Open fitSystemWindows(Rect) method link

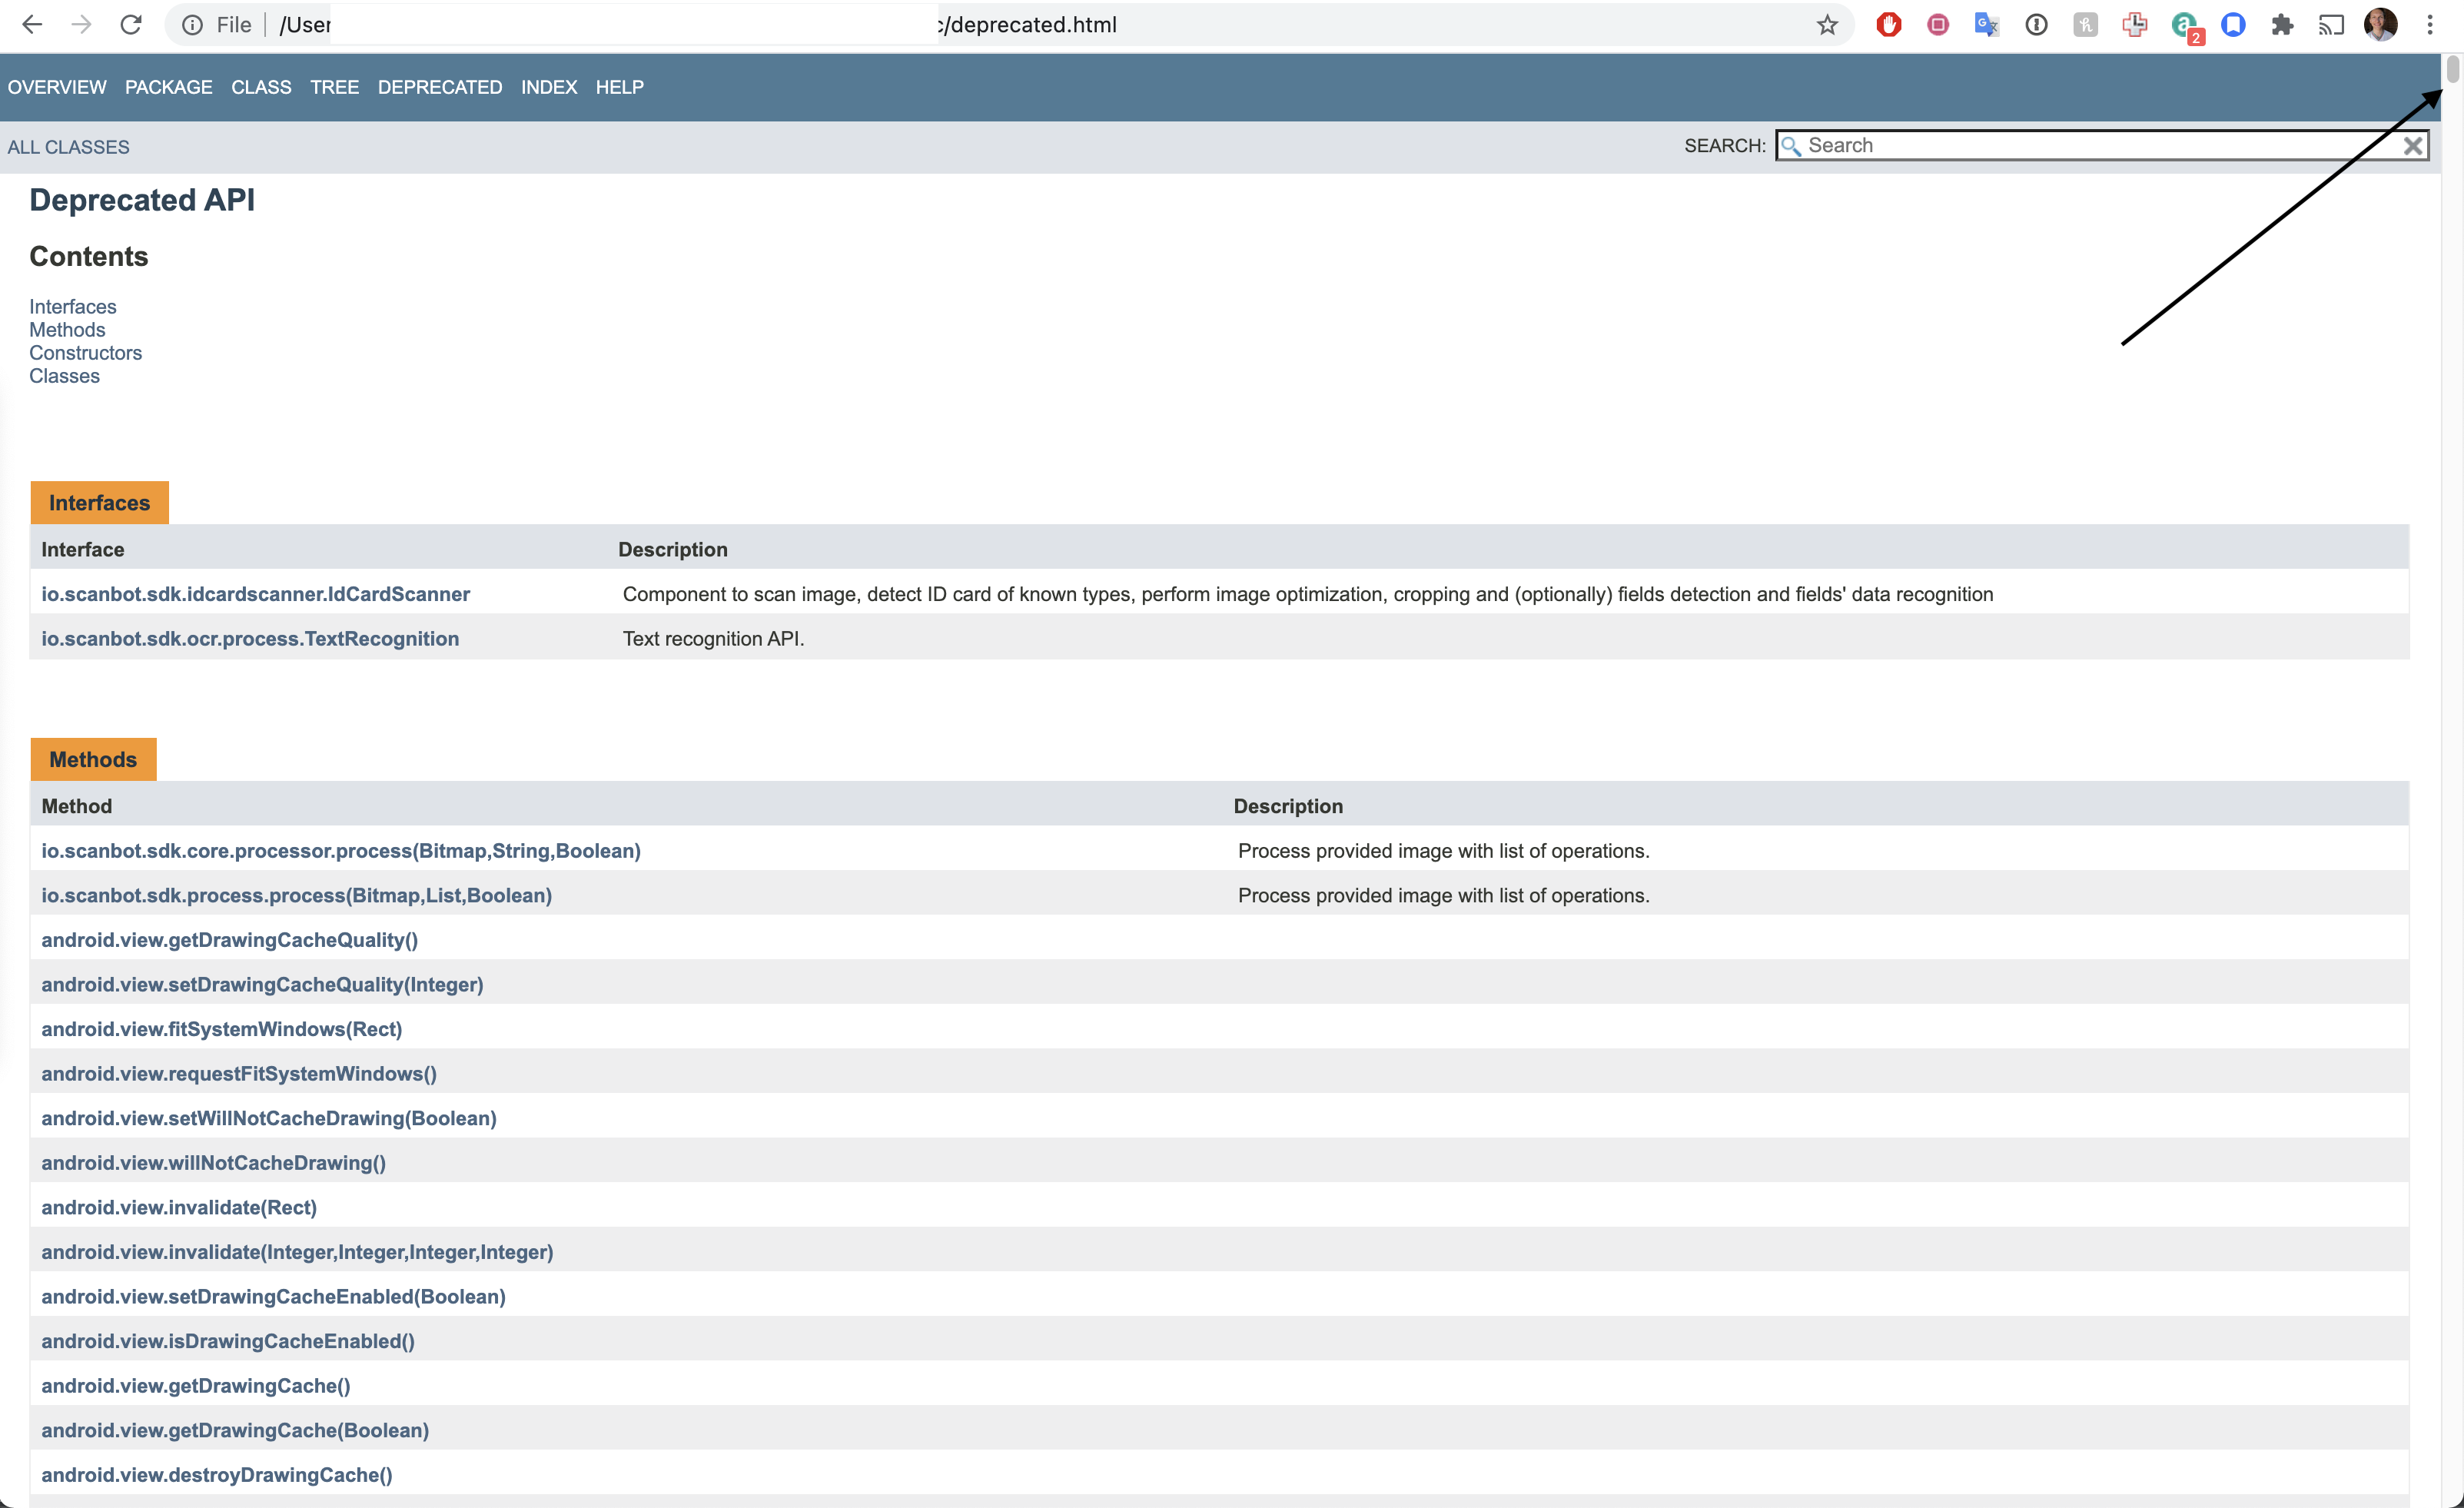point(221,1029)
